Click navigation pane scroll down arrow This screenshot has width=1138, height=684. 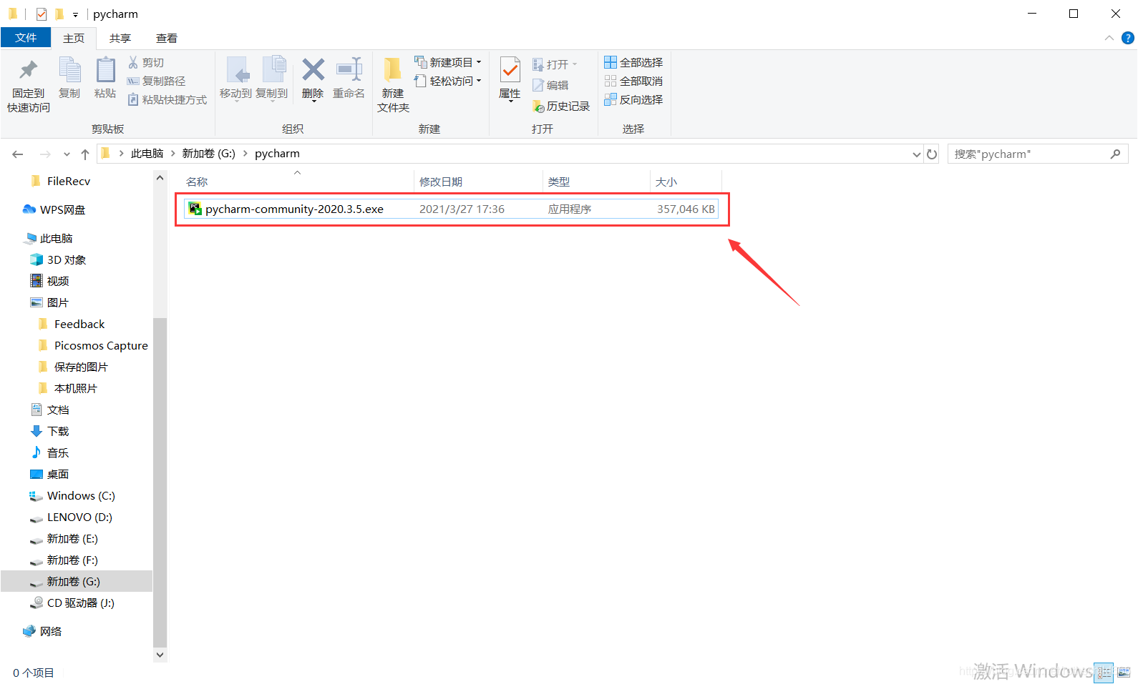click(160, 655)
